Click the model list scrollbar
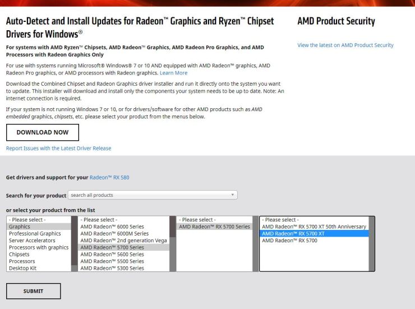The height and width of the screenshot is (309, 415). 372,243
